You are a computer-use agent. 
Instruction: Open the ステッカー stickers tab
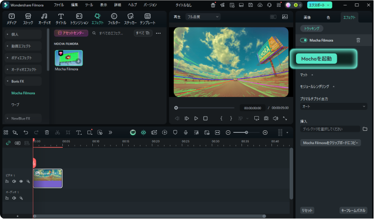coord(130,19)
